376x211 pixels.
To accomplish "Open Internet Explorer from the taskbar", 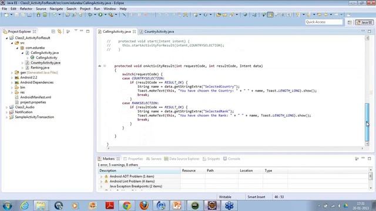I will pos(25,206).
